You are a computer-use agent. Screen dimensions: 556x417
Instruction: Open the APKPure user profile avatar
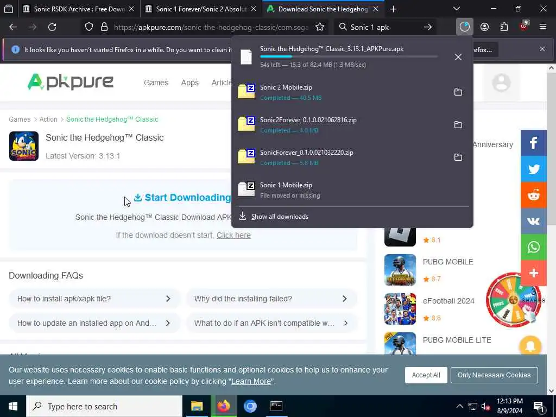tap(501, 83)
